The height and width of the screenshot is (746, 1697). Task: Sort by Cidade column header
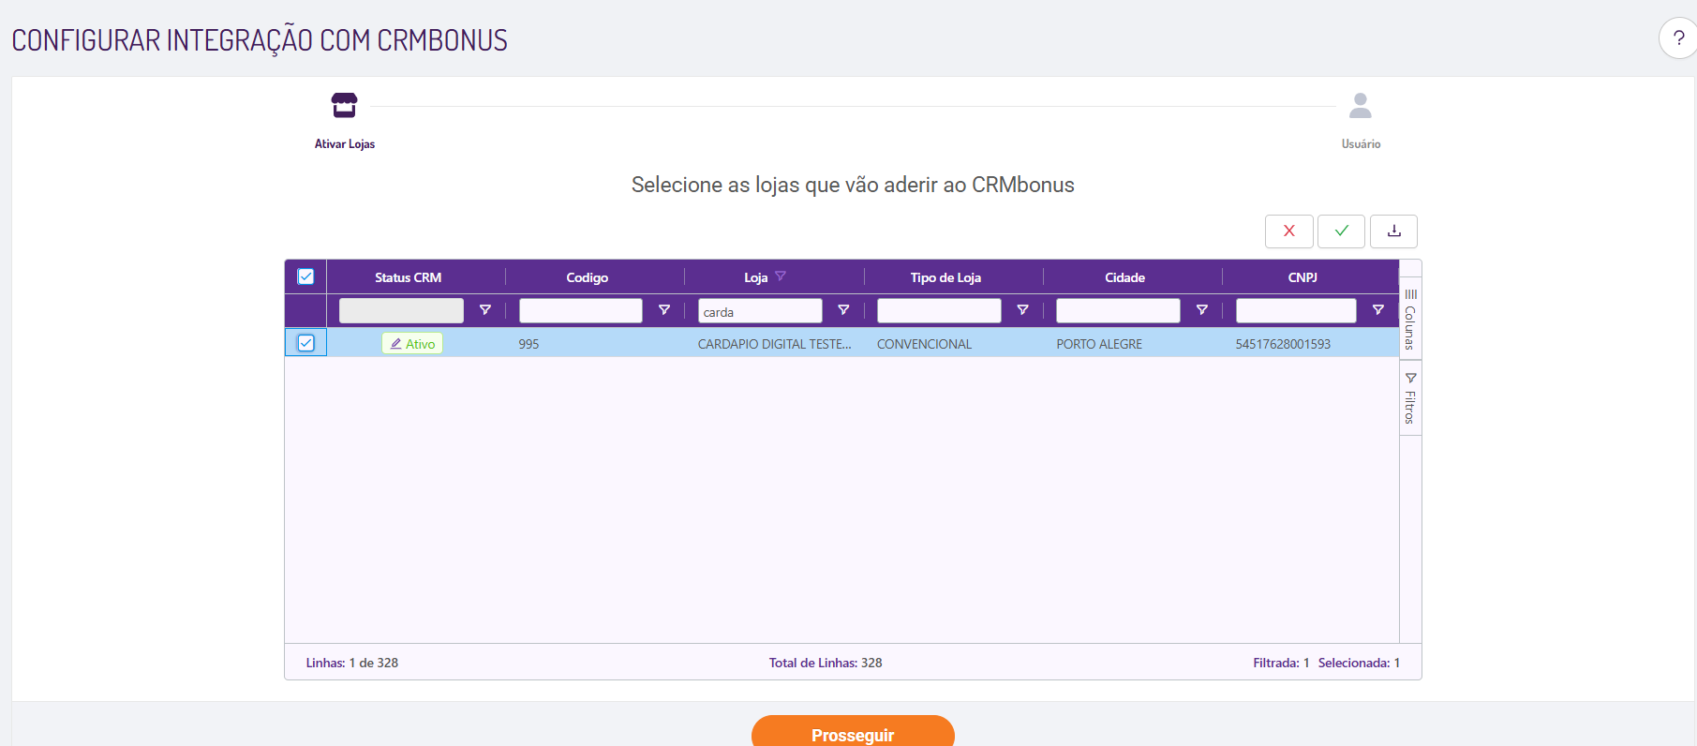[x=1124, y=277]
